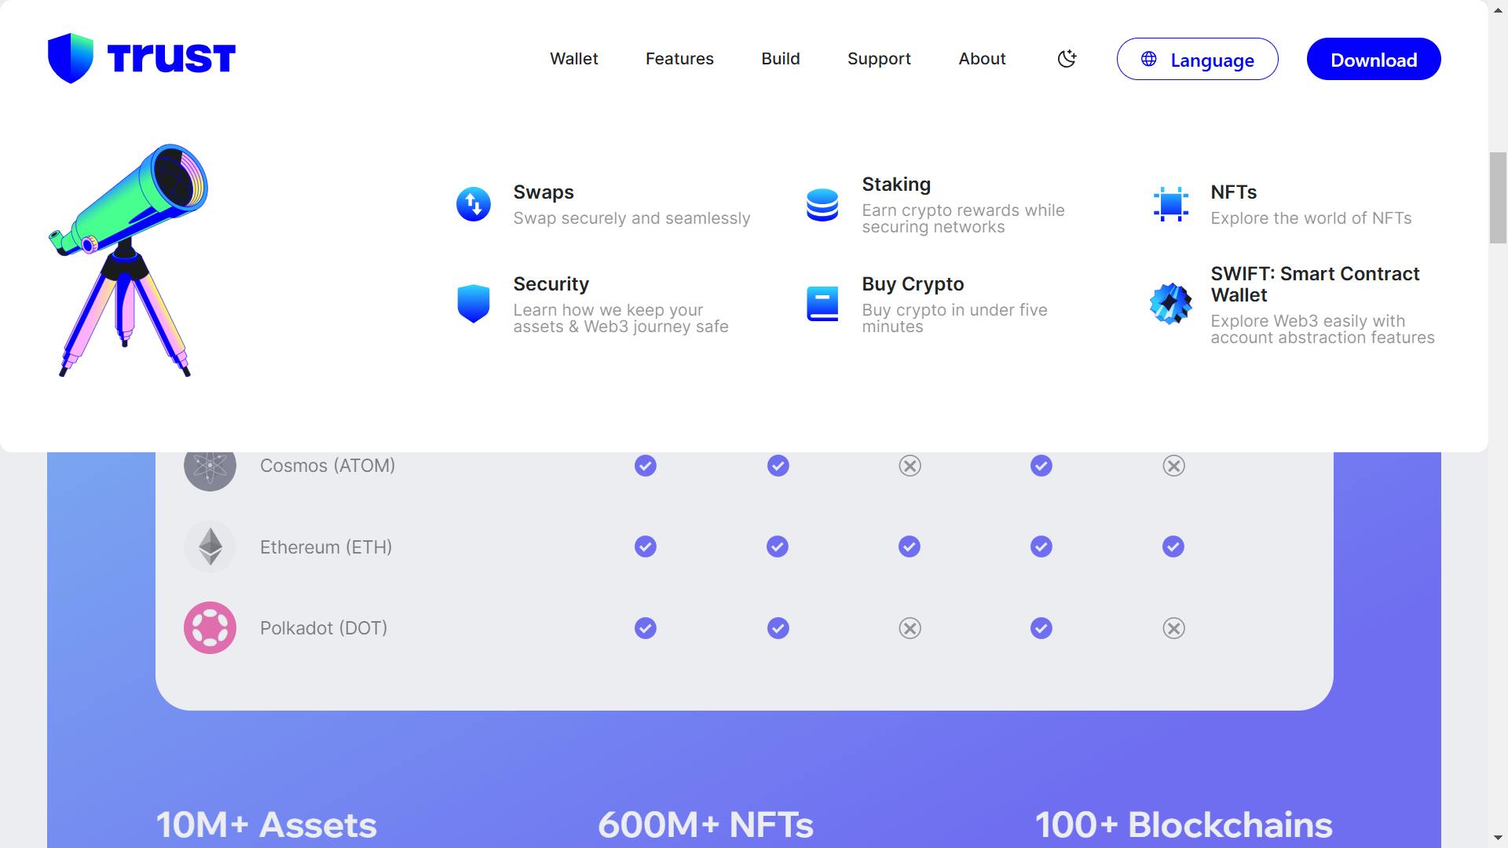Click the Swaps feature icon
Image resolution: width=1508 pixels, height=848 pixels.
point(472,203)
